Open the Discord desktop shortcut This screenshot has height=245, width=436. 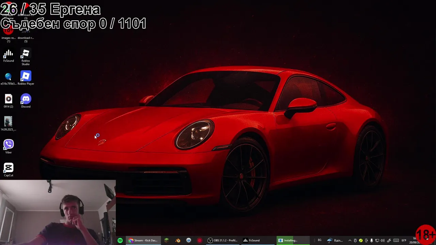pyautogui.click(x=26, y=101)
